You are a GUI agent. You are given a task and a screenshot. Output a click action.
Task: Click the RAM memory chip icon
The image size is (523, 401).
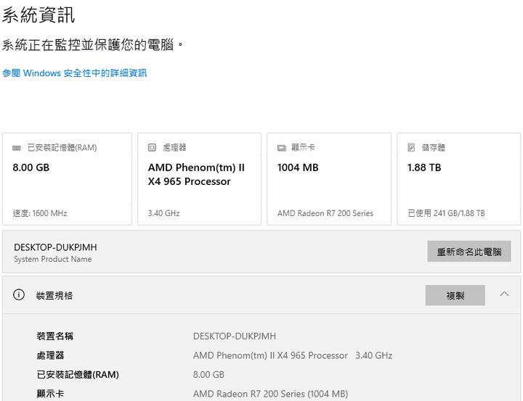[16, 147]
